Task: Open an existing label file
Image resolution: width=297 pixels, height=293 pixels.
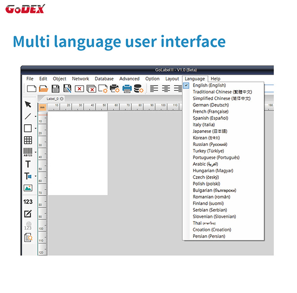Action: pos(44,89)
